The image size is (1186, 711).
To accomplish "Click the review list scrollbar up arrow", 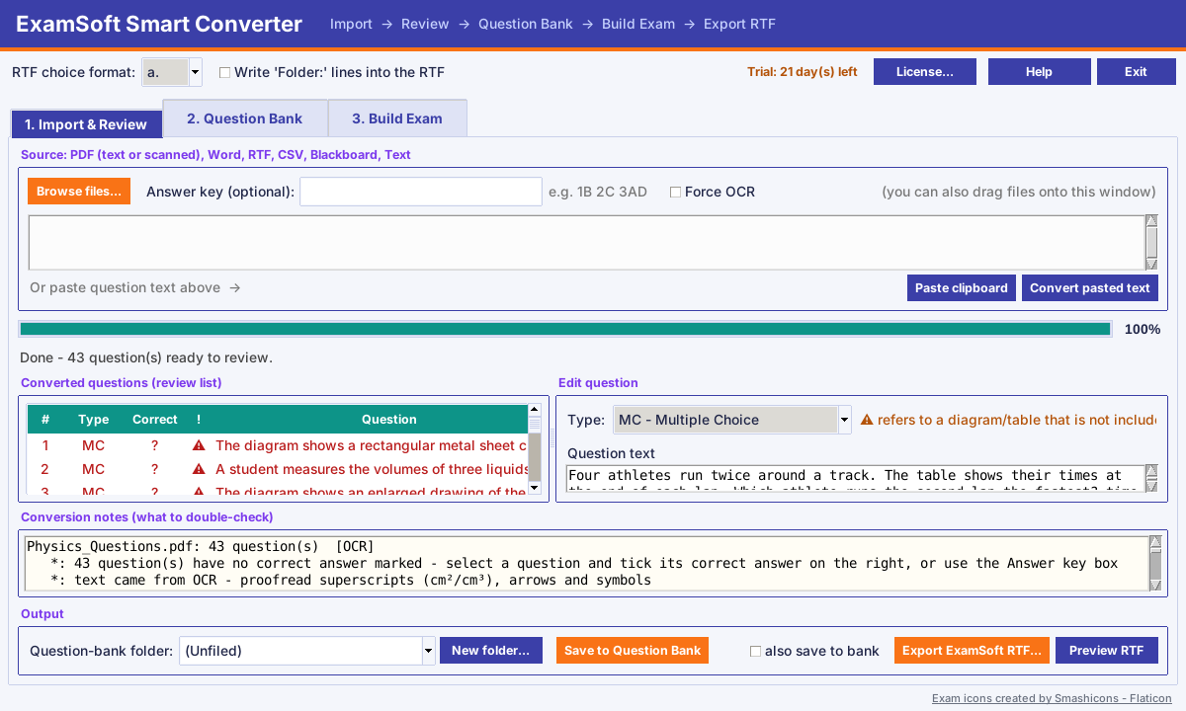I will pos(535,409).
